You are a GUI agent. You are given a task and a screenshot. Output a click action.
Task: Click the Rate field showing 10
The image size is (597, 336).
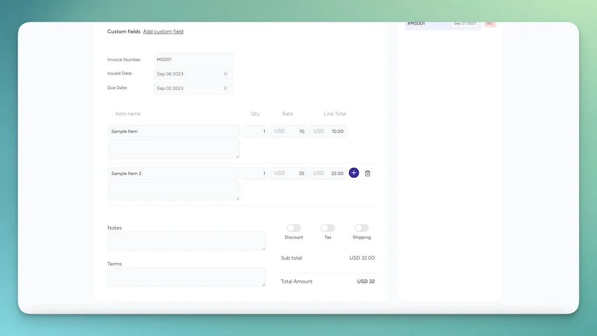(x=299, y=131)
